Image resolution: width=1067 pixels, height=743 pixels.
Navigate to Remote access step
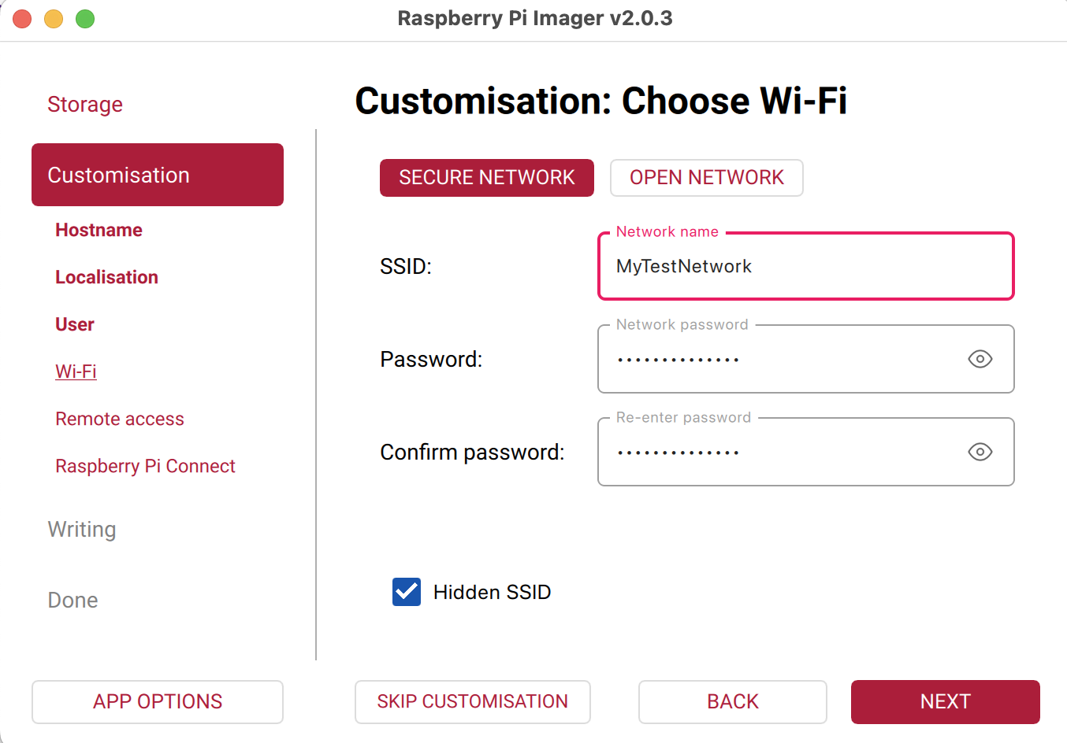[120, 419]
